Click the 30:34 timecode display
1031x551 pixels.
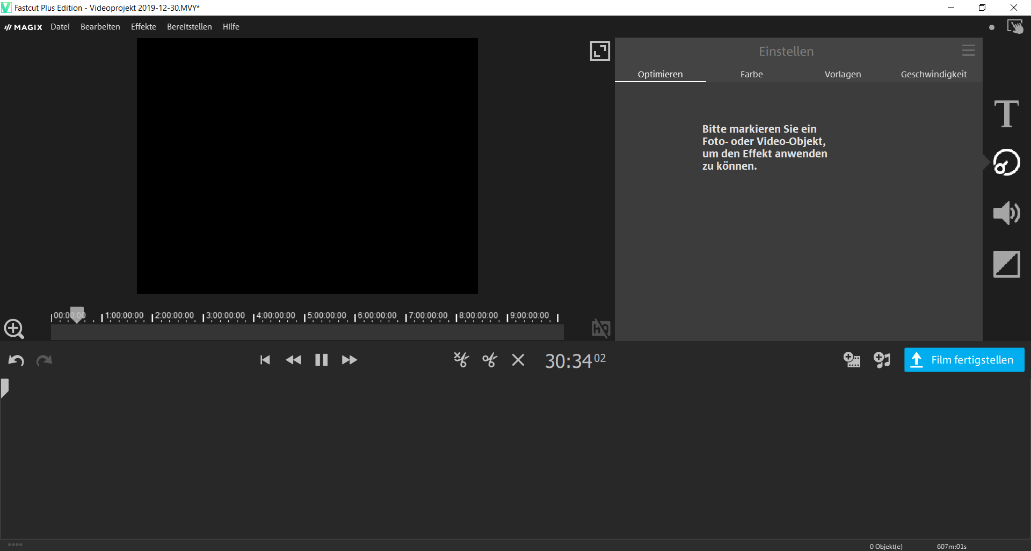pos(575,361)
